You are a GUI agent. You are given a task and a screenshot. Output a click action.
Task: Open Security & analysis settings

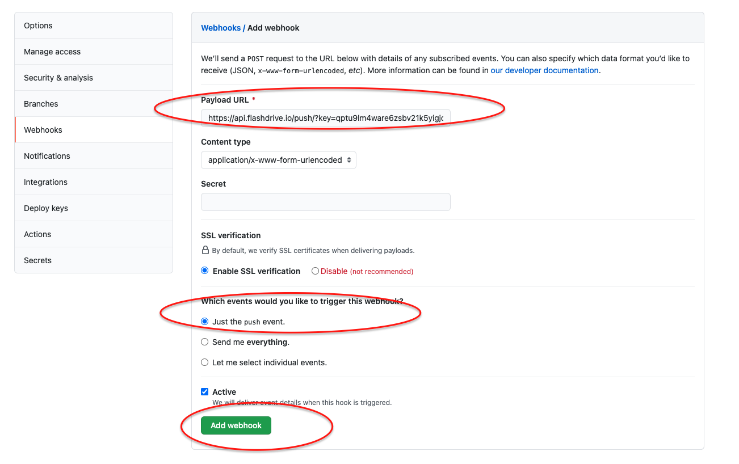coord(60,77)
